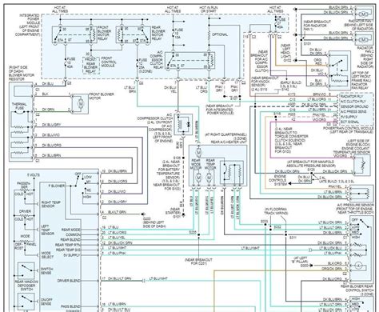Image resolution: width=379 pixels, height=312 pixels.
Task: Click the 'REAR BLOWER REAR CONTROL SWITCH' label
Action: pyautogui.click(x=357, y=288)
